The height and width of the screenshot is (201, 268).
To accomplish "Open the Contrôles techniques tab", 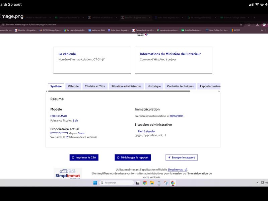I will tap(180, 86).
